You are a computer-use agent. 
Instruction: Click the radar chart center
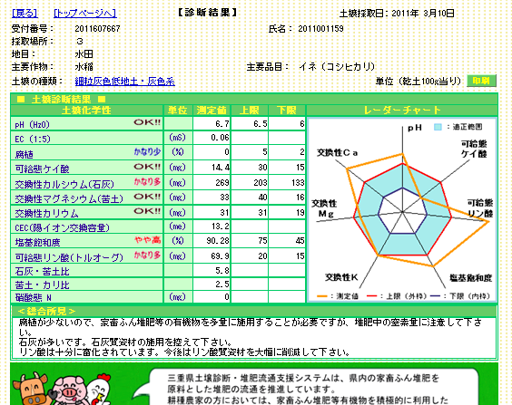pyautogui.click(x=403, y=212)
